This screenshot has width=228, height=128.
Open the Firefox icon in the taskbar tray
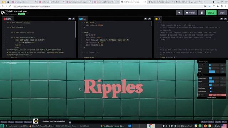(x=205, y=126)
